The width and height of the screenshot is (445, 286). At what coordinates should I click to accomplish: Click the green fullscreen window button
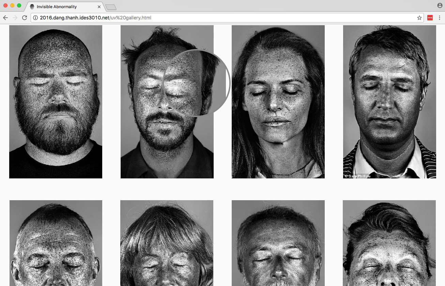pyautogui.click(x=19, y=5)
